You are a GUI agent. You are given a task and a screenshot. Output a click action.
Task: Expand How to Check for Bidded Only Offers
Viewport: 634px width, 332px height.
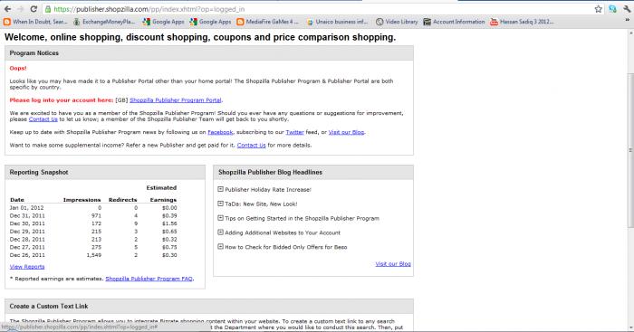click(x=220, y=246)
